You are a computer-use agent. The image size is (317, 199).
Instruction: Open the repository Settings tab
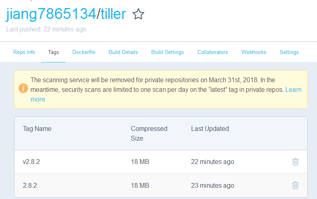(289, 52)
